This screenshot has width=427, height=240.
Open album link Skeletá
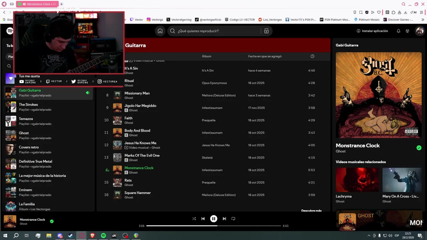click(207, 158)
